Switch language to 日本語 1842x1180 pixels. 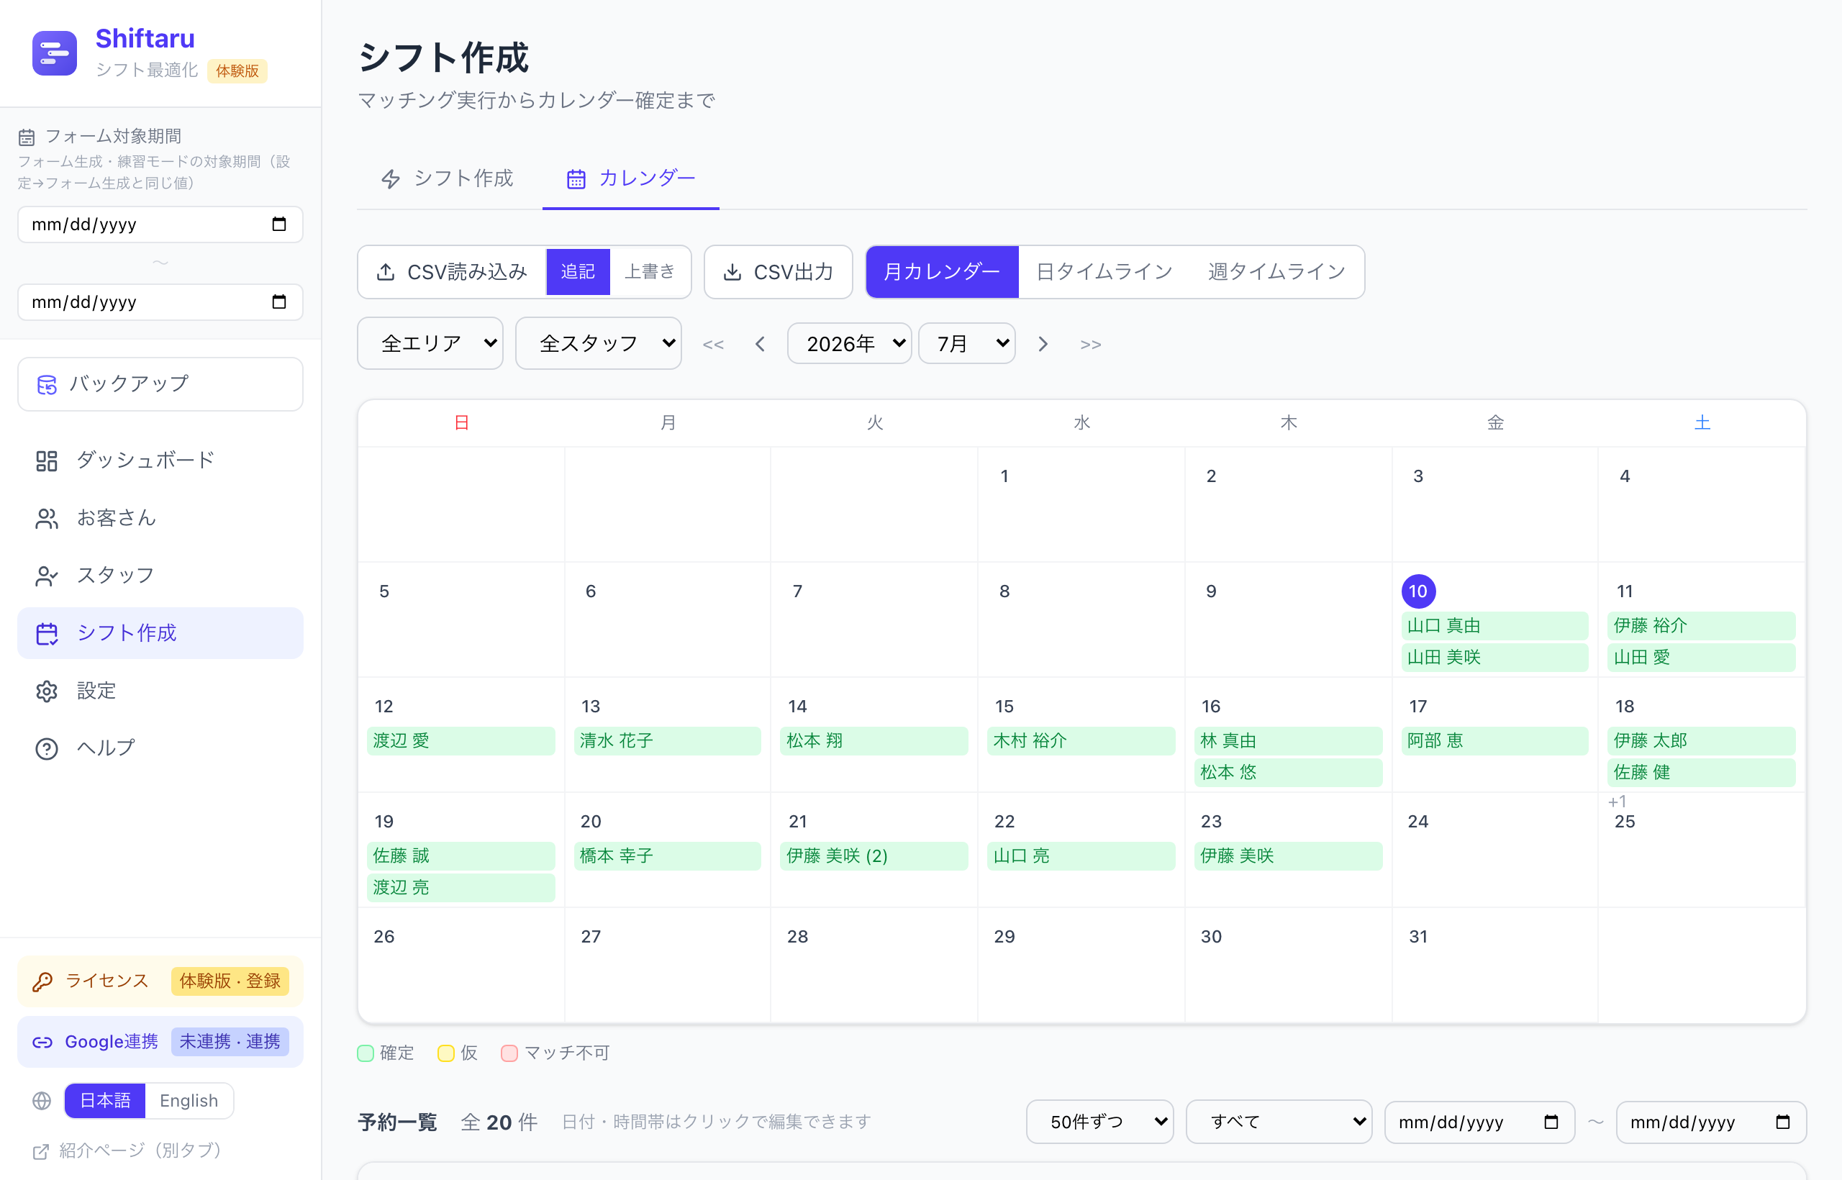pos(106,1101)
